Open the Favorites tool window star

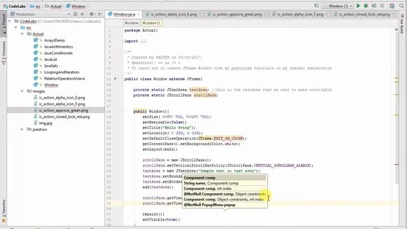[x=4, y=221]
